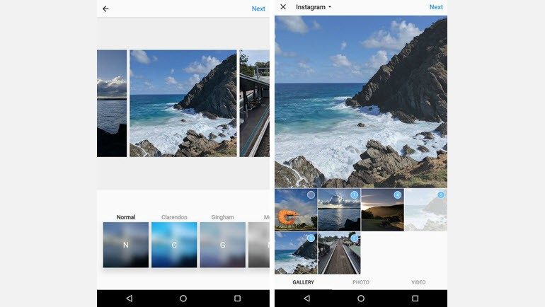This screenshot has width=545, height=307.
Task: Toggle the selection circle numbered 4 on the sunset photo
Action: [397, 195]
